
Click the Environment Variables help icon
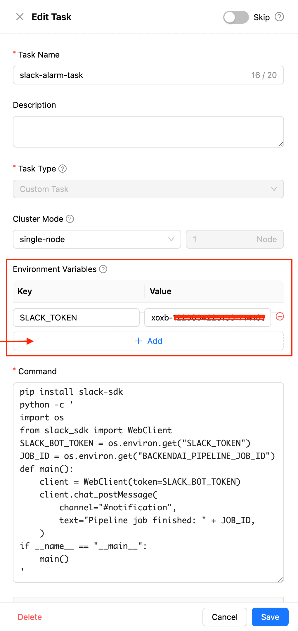pyautogui.click(x=103, y=269)
